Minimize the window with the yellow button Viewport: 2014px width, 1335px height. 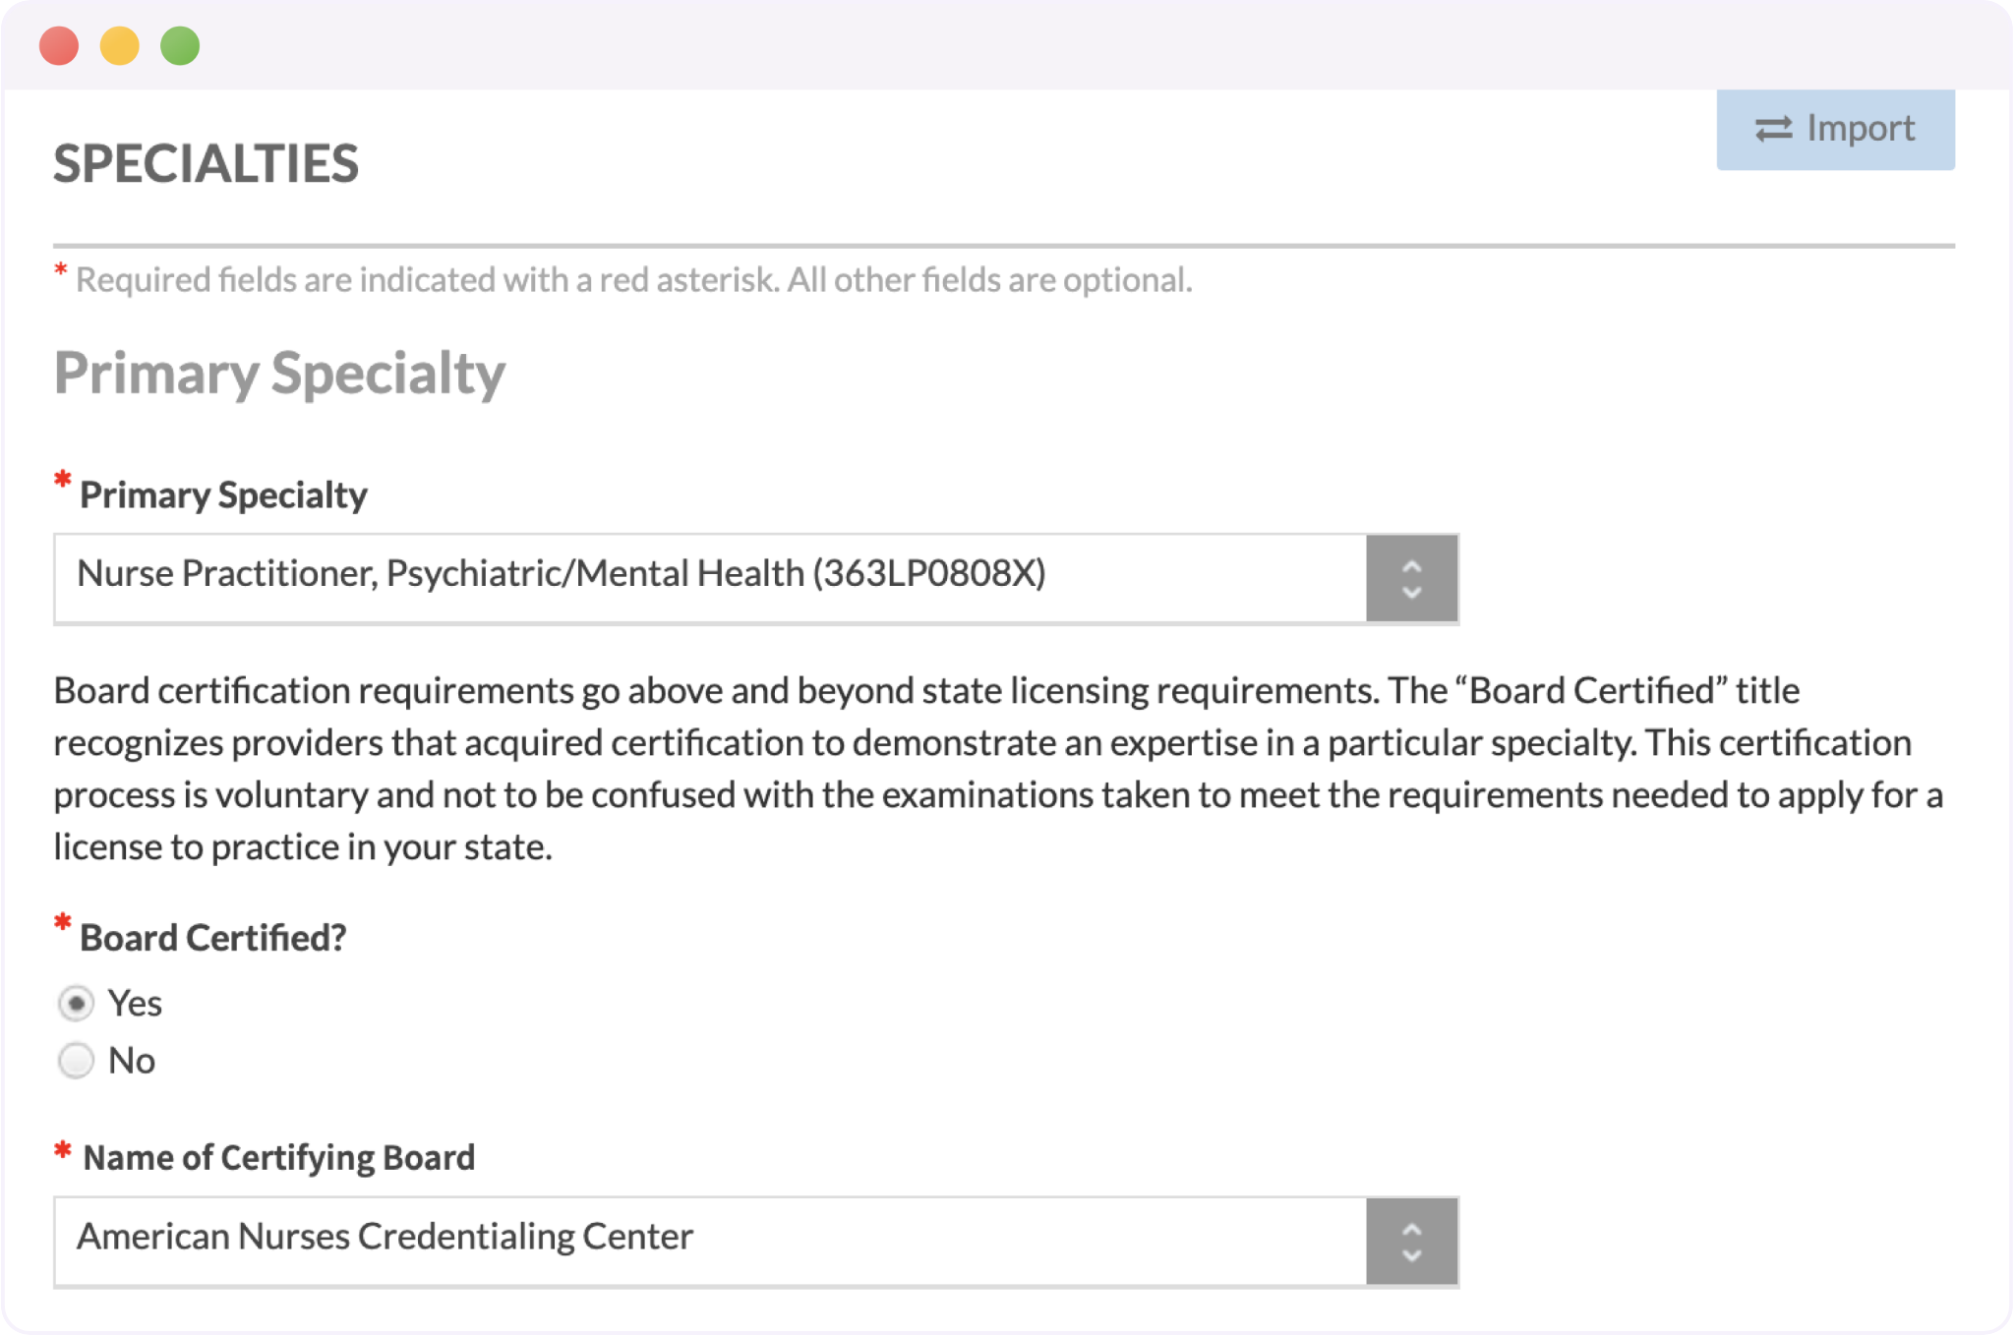pos(120,46)
